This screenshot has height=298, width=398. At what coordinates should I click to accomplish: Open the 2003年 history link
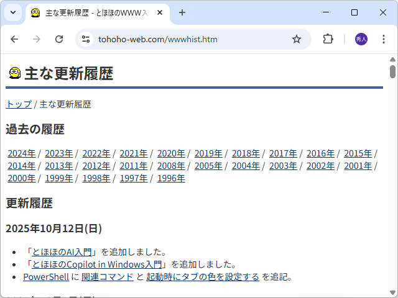point(283,166)
